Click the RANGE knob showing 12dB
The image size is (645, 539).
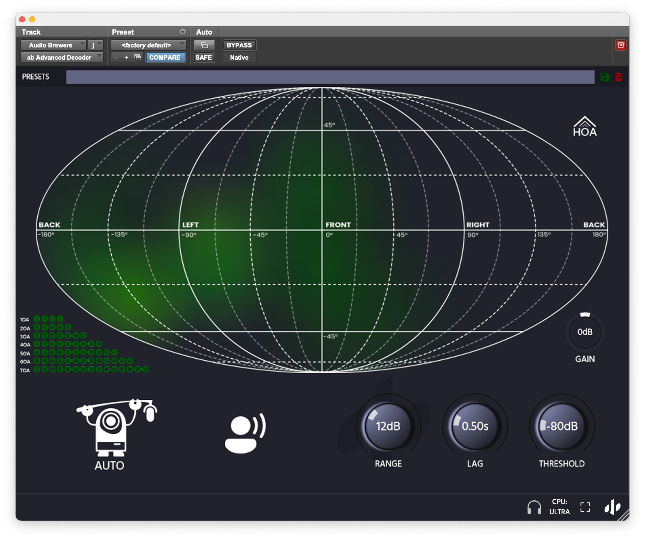388,426
